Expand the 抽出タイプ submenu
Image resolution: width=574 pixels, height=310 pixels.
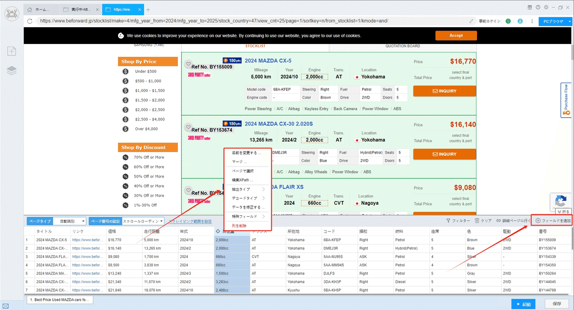[x=248, y=189]
